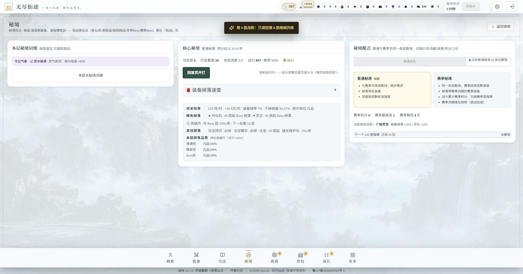
Task: Click the combat power 497 badge
Action: point(289,7)
